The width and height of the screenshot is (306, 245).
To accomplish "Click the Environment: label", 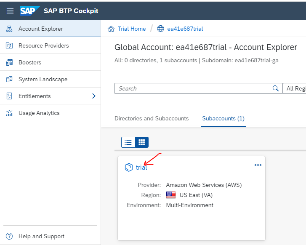I will click(x=144, y=205).
